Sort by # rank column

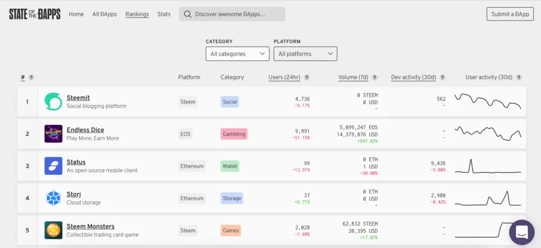pyautogui.click(x=23, y=78)
